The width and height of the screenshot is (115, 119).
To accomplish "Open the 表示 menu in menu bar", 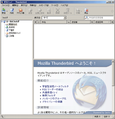I will [24, 5].
